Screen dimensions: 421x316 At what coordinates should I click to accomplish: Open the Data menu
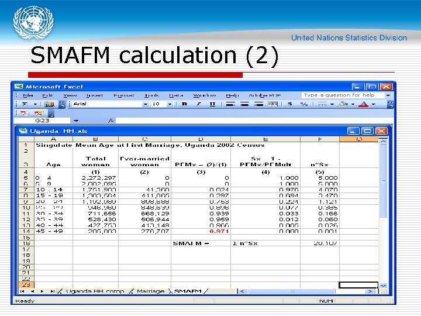pyautogui.click(x=176, y=95)
